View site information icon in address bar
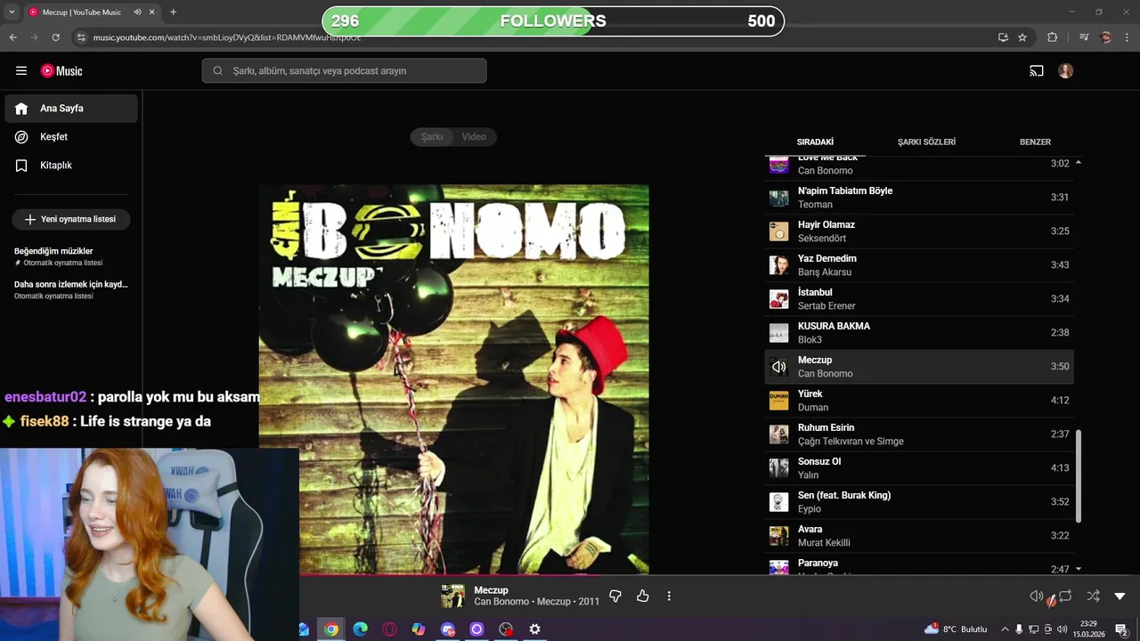The height and width of the screenshot is (641, 1140). click(81, 37)
